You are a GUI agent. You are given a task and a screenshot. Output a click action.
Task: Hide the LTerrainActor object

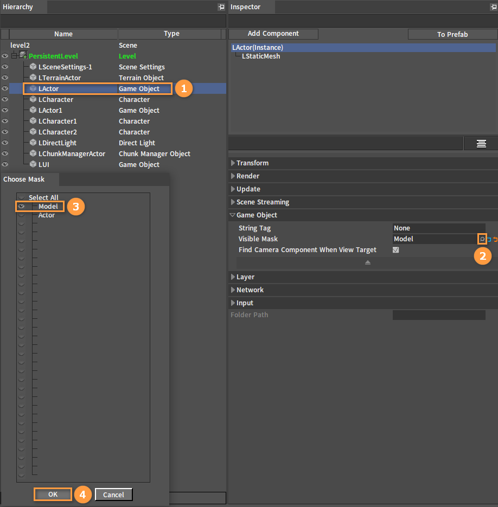pos(5,78)
